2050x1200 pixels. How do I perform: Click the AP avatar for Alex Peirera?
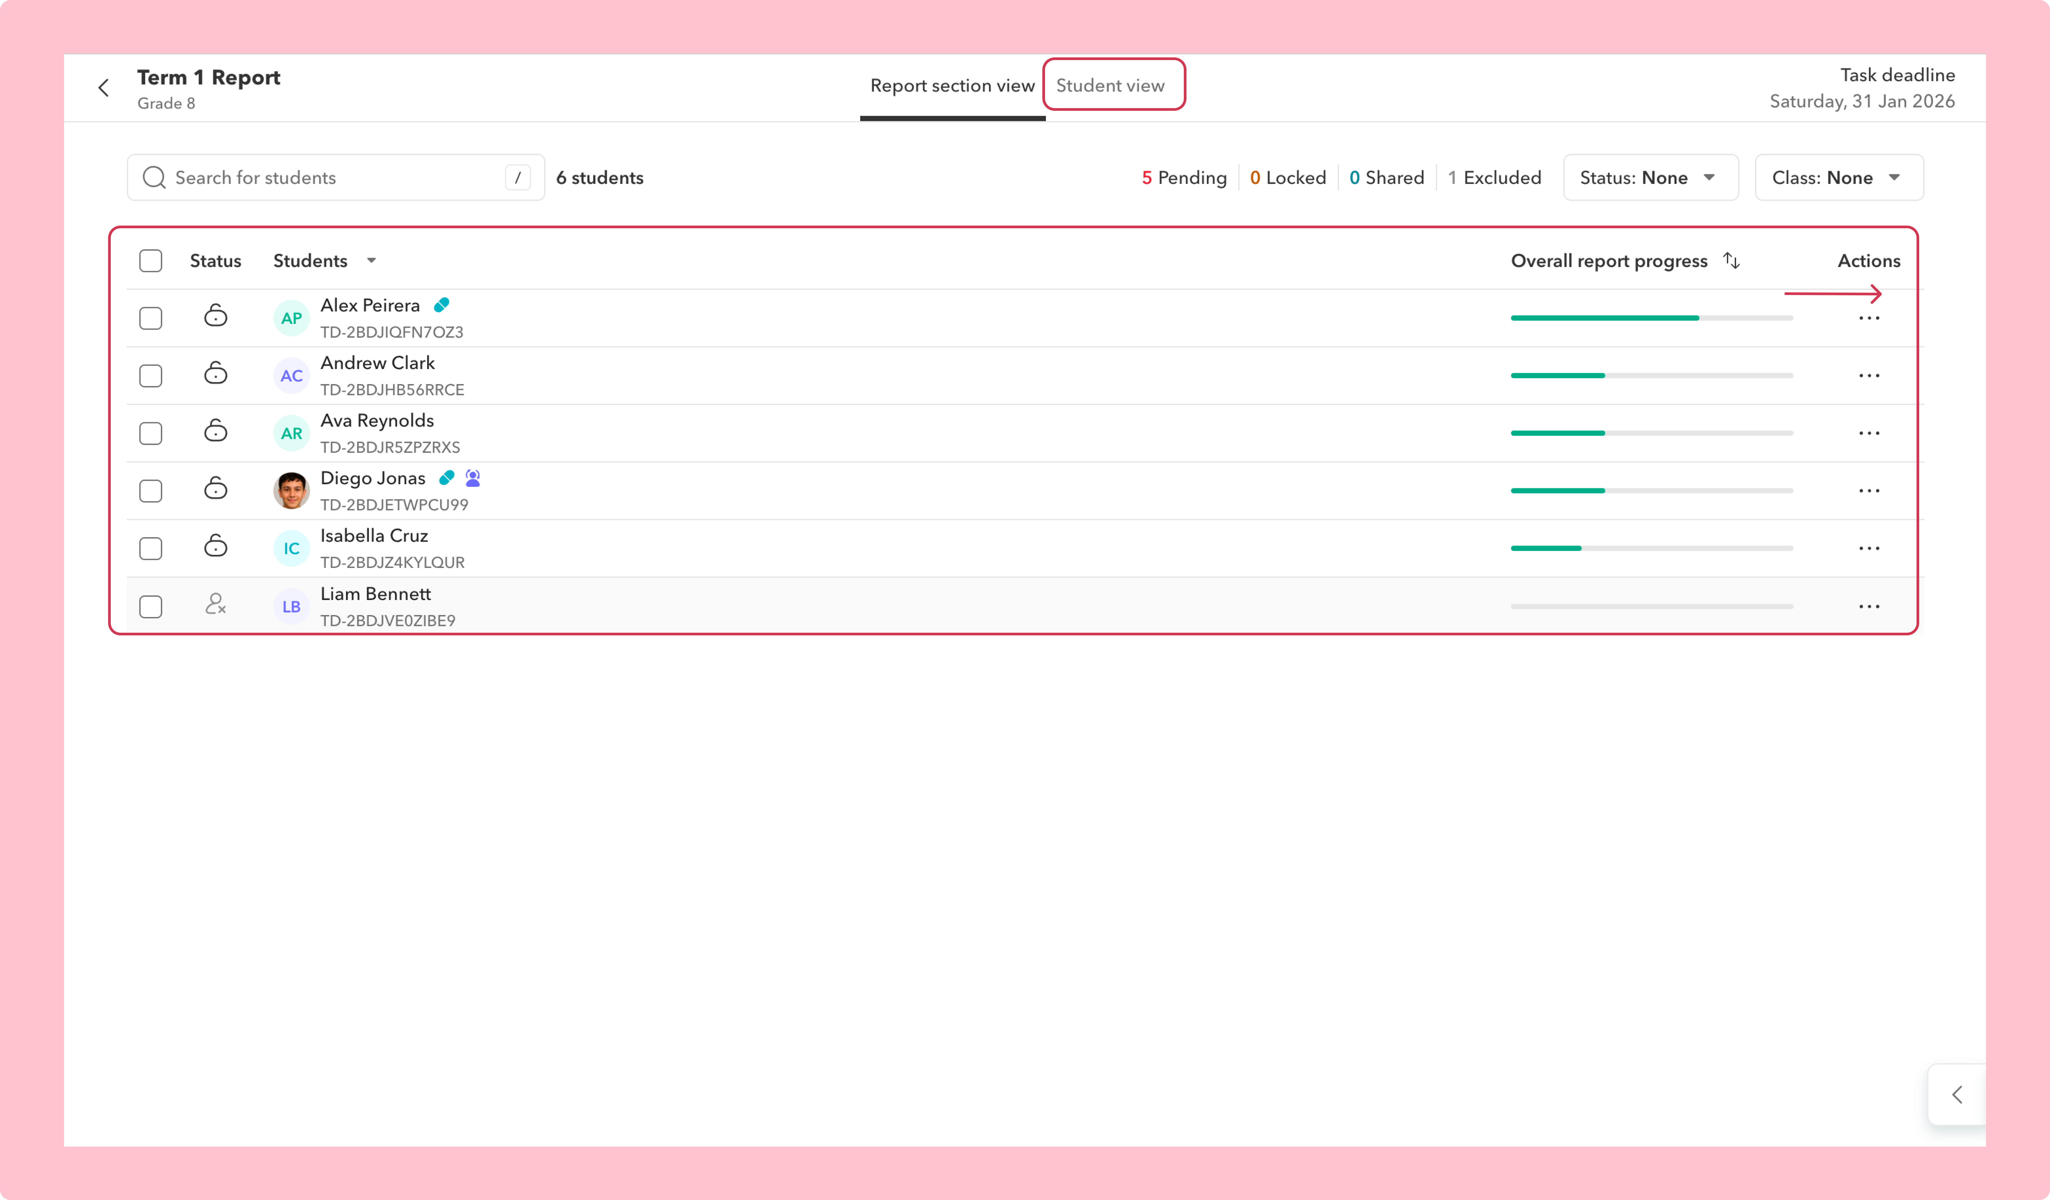pyautogui.click(x=291, y=318)
